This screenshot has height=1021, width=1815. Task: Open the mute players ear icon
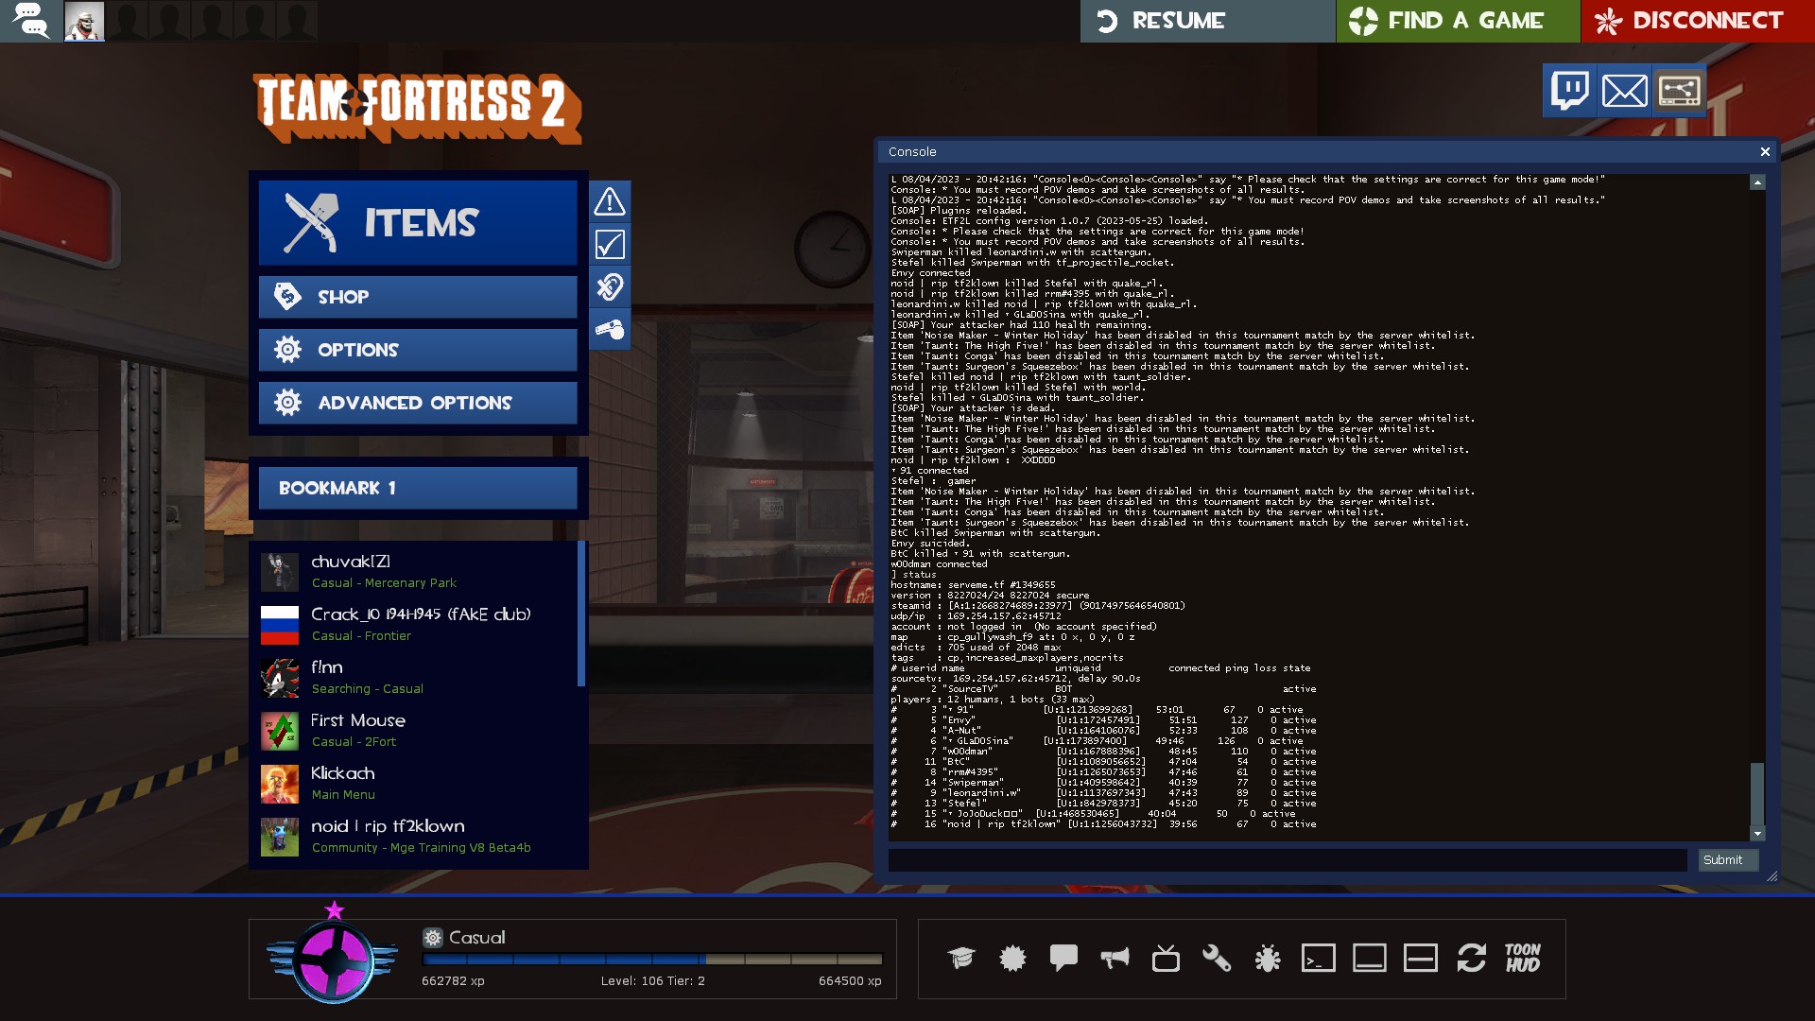610,287
